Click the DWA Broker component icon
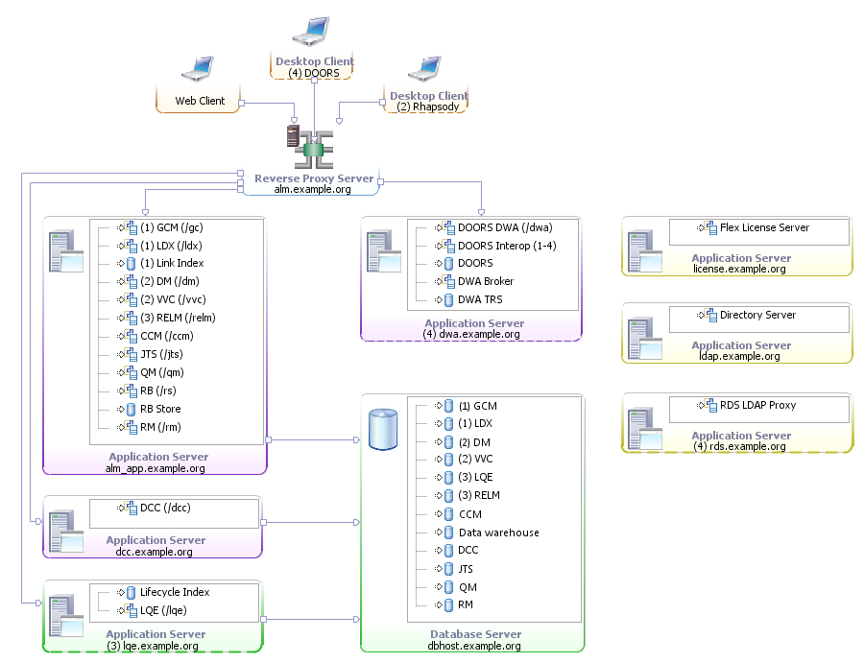Viewport: 864px width, 663px height. (449, 281)
